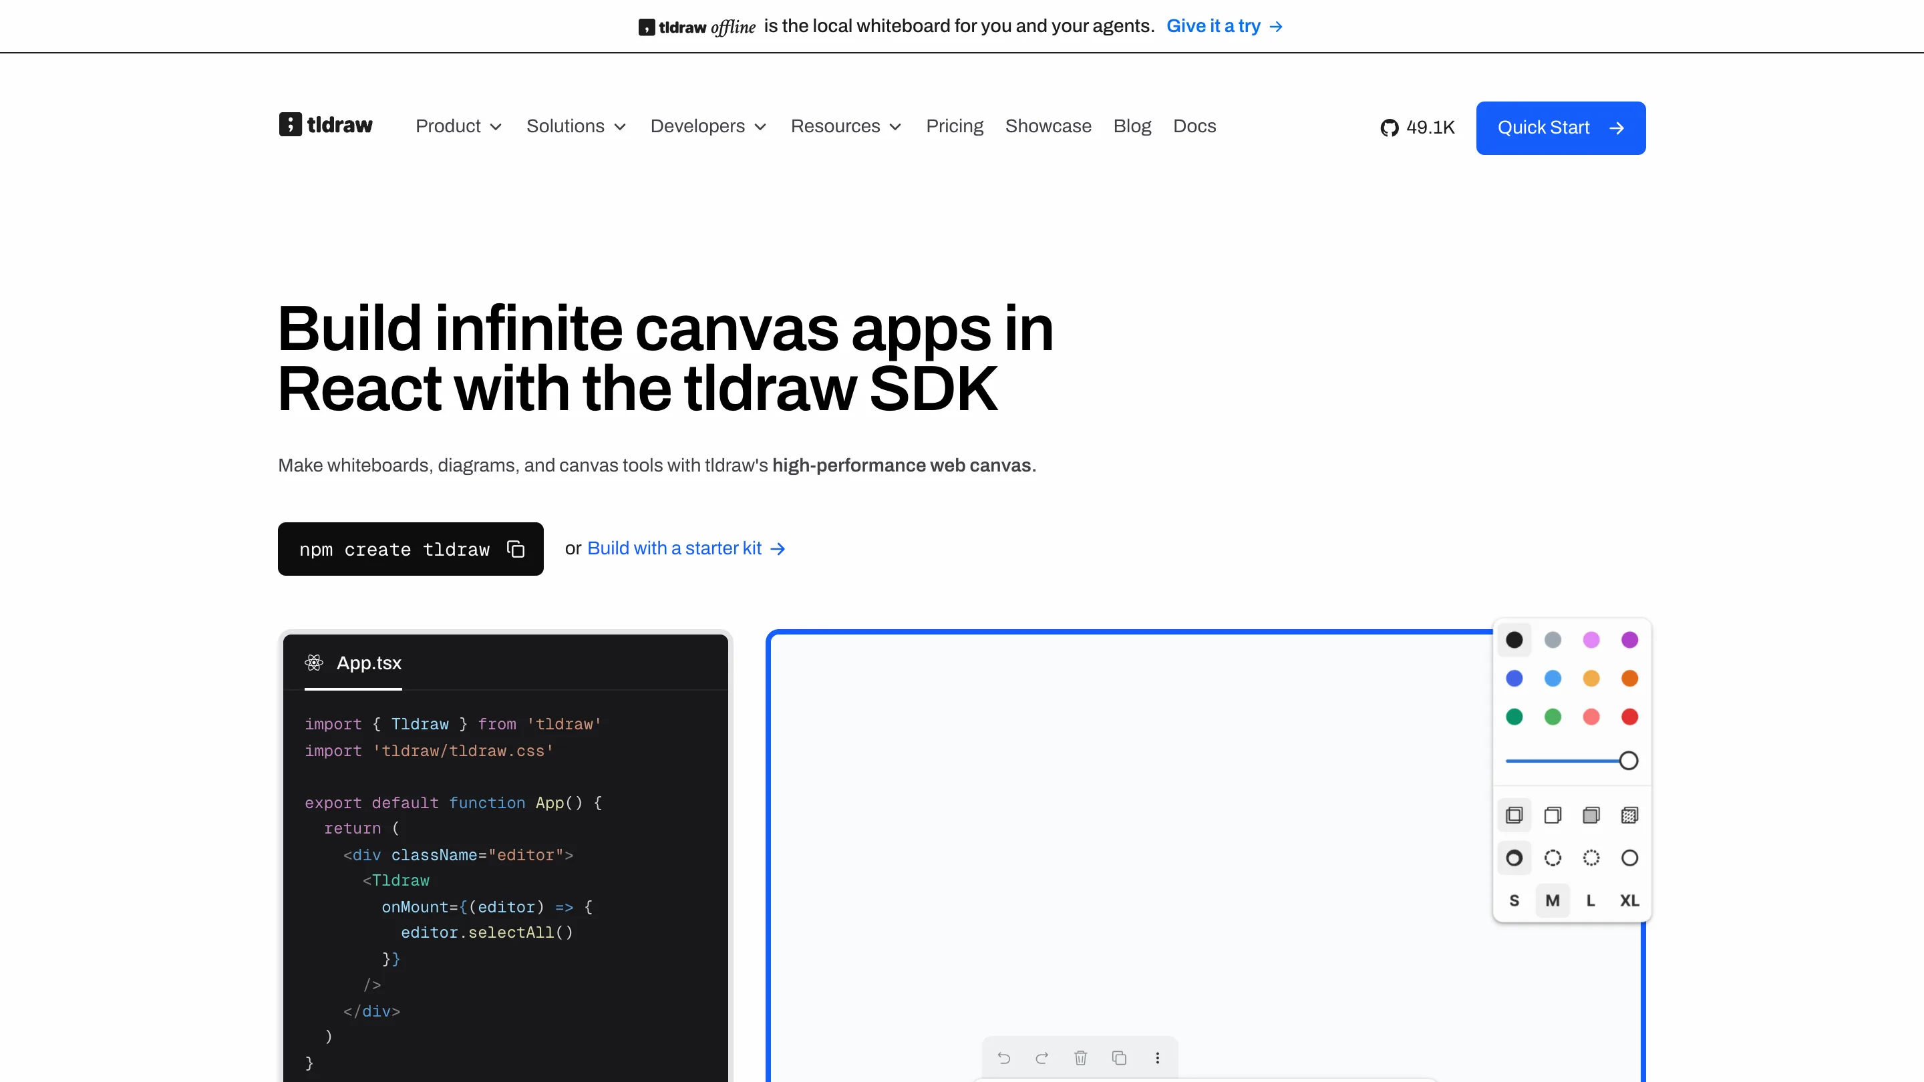This screenshot has width=1924, height=1082.
Task: Choose size M in style panel
Action: click(1553, 900)
